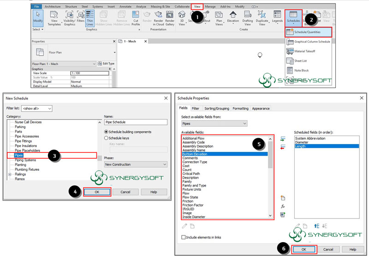369x256 pixels.
Task: Click the Thin Lines ribbon icon
Action: (90, 18)
